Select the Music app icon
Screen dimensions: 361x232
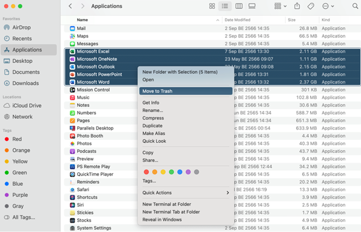coord(72,97)
